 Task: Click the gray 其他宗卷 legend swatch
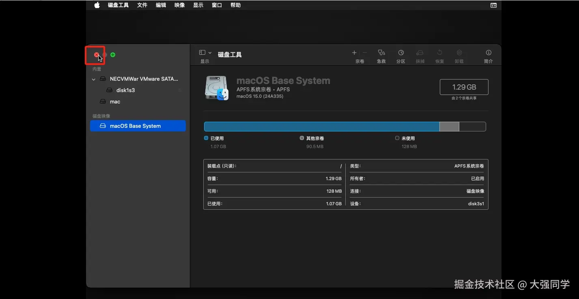tap(302, 138)
